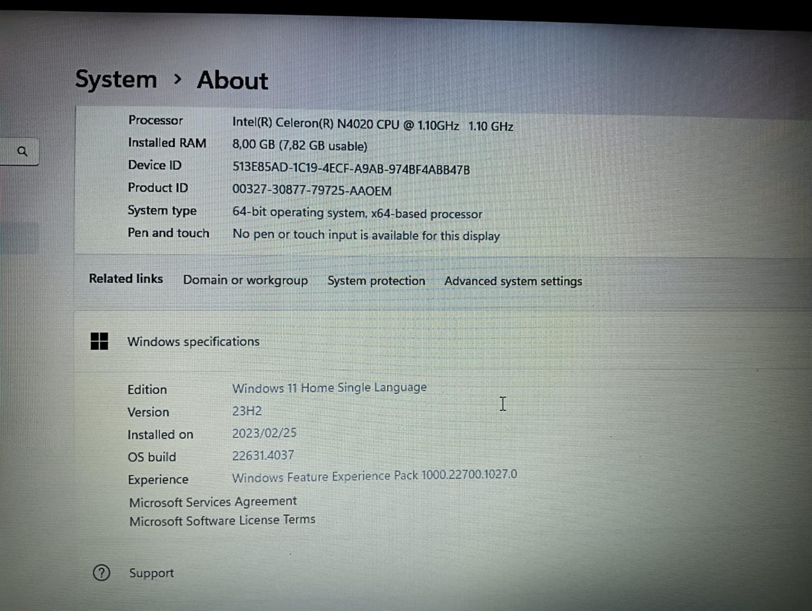This screenshot has height=611, width=812.
Task: Click the Windows 11 Home Single Language text
Action: [329, 388]
